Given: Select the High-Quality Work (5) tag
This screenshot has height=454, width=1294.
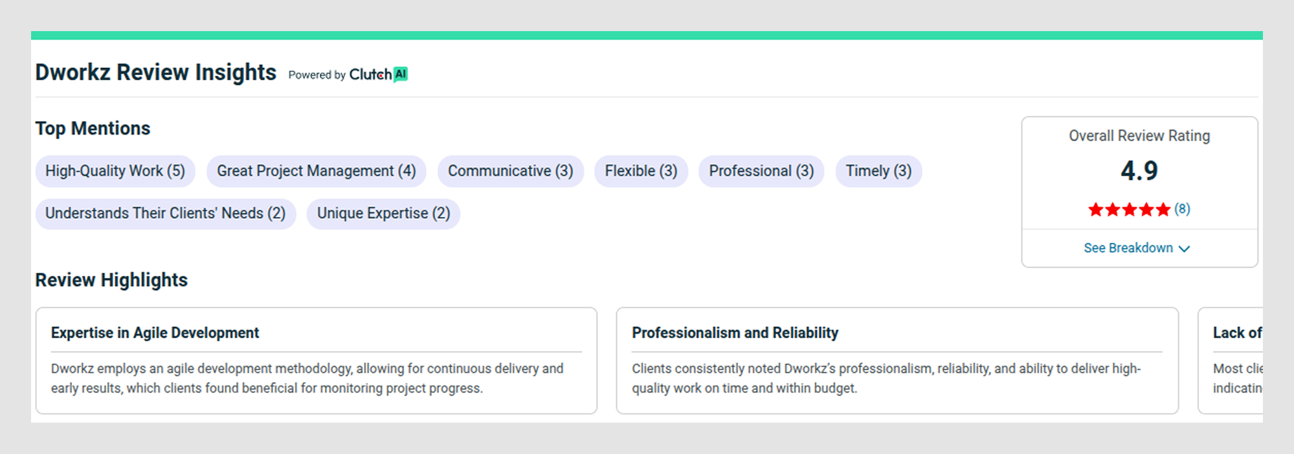Looking at the screenshot, I should click(x=115, y=171).
